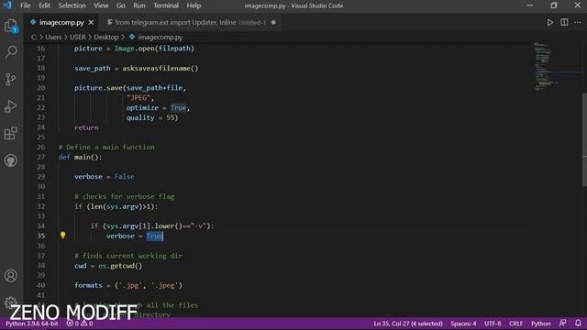587x330 pixels.
Task: Select Python language mode in status bar
Action: 540,324
